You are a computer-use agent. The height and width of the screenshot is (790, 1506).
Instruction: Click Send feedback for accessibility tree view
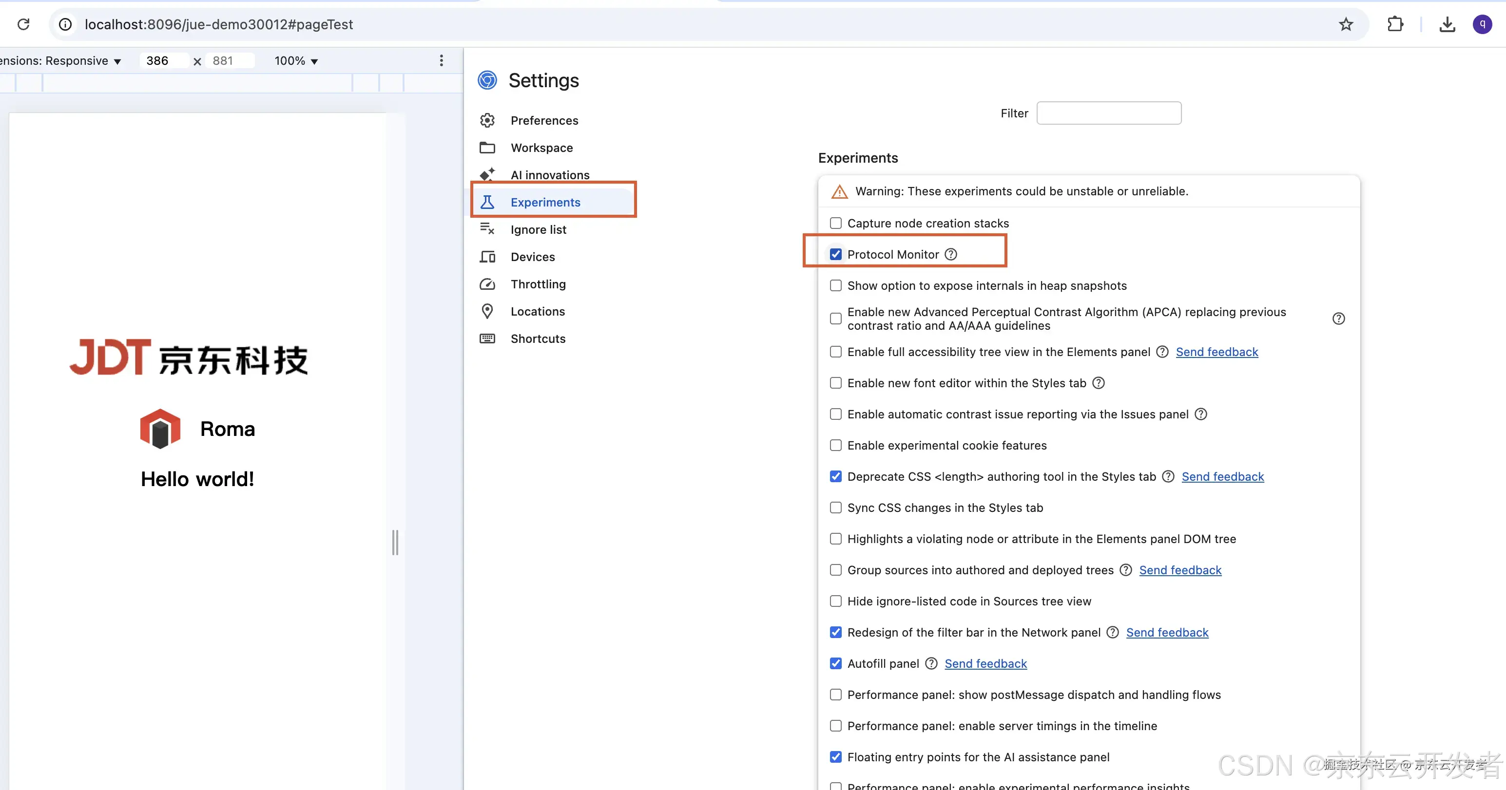pos(1216,352)
